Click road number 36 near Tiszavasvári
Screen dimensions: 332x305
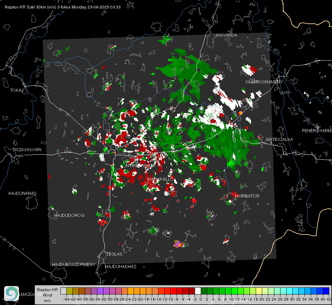[x=21, y=156]
